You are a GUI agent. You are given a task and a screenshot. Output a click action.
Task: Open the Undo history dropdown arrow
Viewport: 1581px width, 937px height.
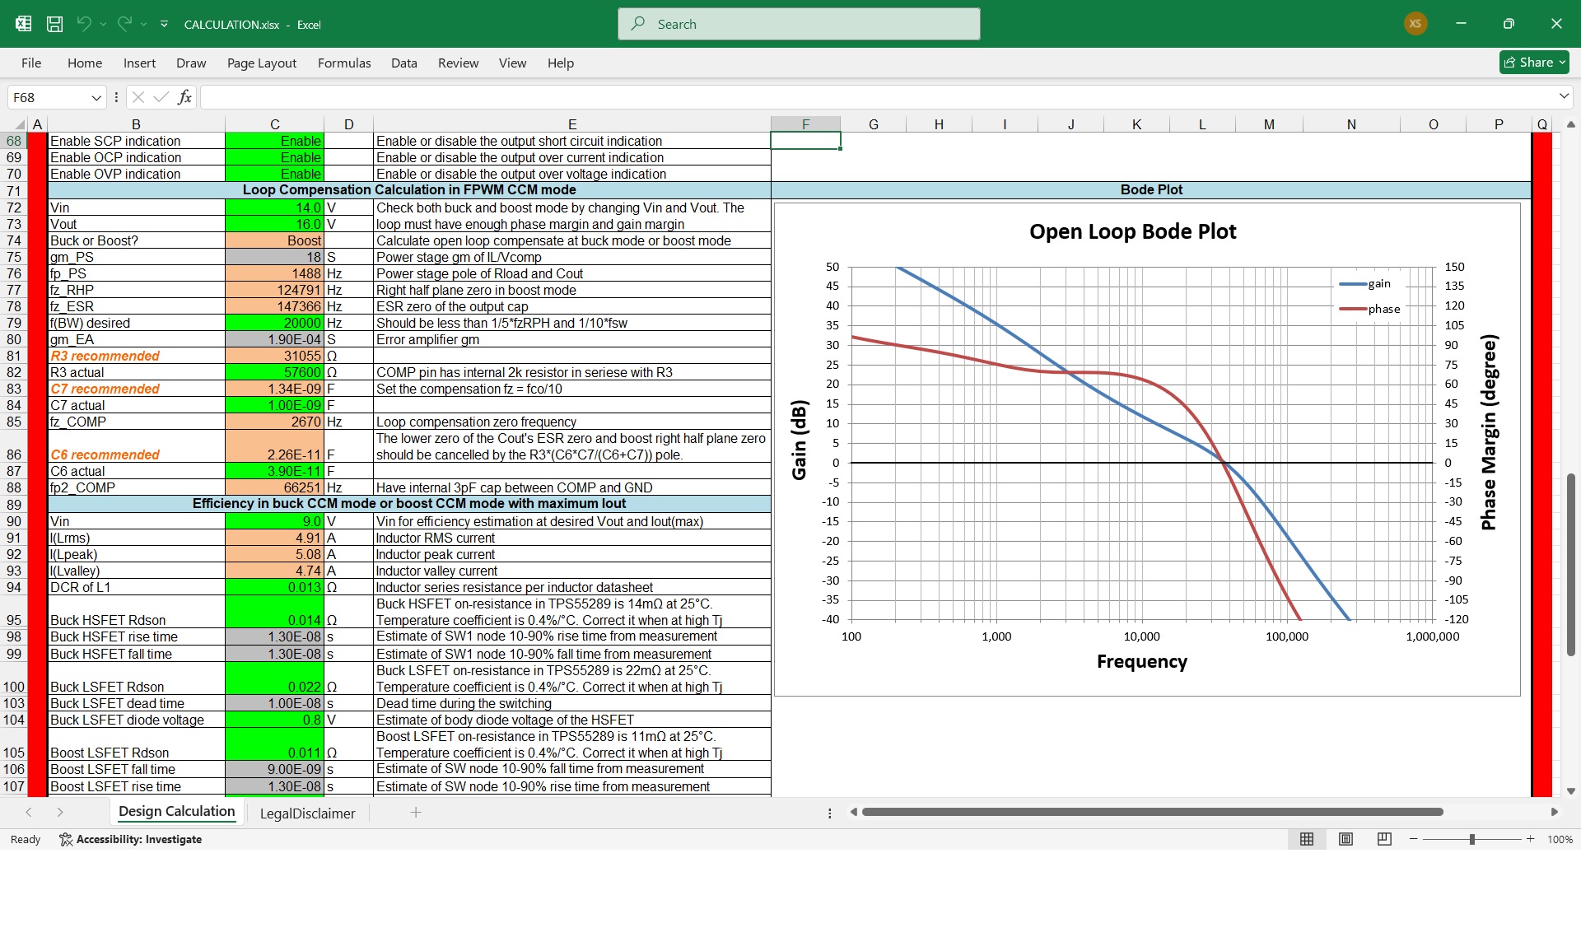[x=103, y=24]
